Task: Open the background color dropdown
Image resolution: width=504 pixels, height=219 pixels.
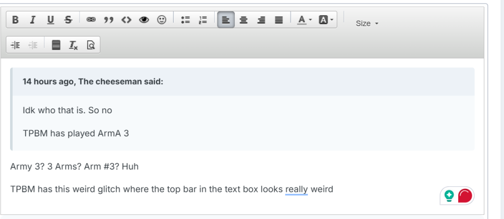Action: [326, 20]
